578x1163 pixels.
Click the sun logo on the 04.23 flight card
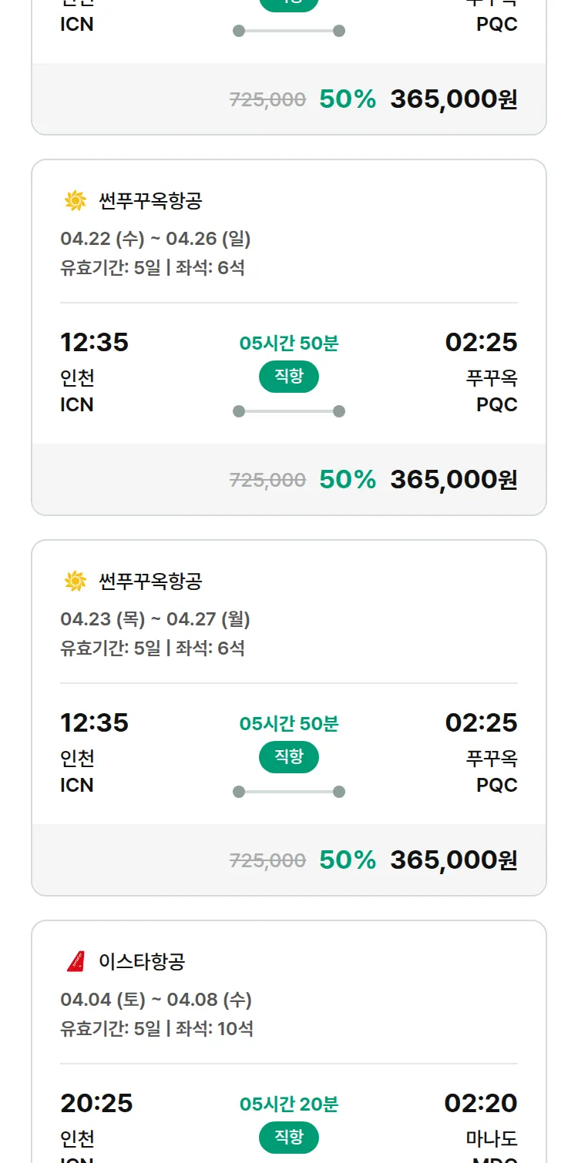coord(76,581)
